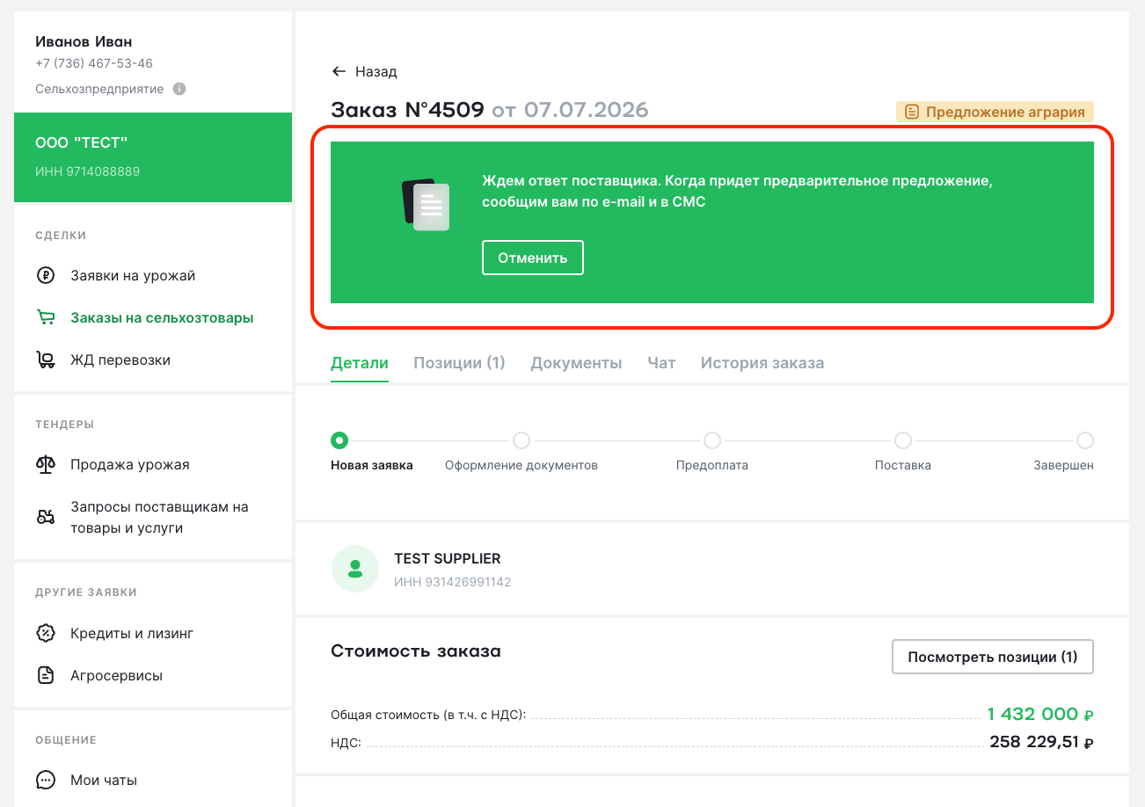Click the chat bubble icon for Мои чаты
1145x807 pixels.
[x=46, y=780]
